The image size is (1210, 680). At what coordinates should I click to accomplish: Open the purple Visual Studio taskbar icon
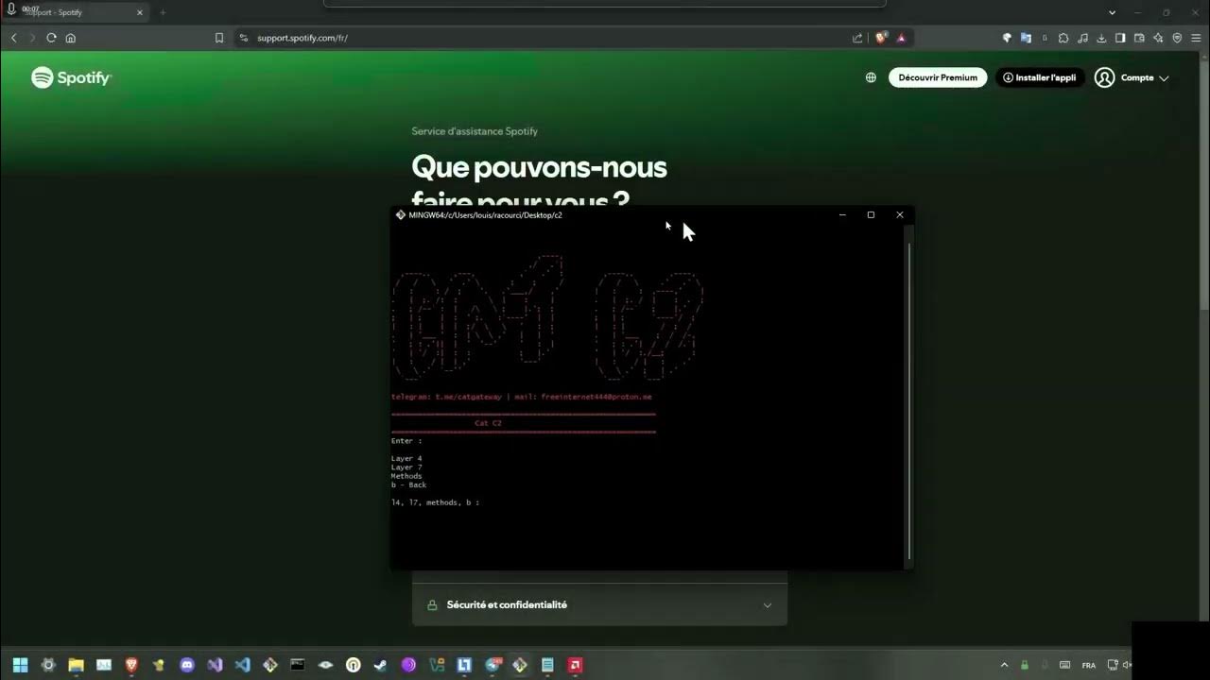[x=215, y=665]
